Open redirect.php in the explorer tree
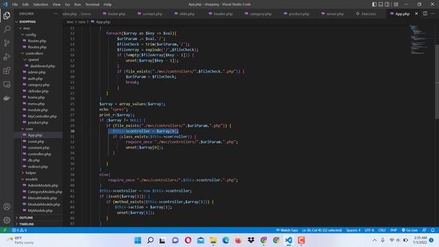 tap(38, 166)
